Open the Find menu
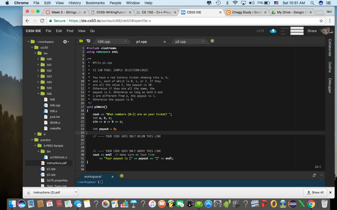 (x=70, y=31)
